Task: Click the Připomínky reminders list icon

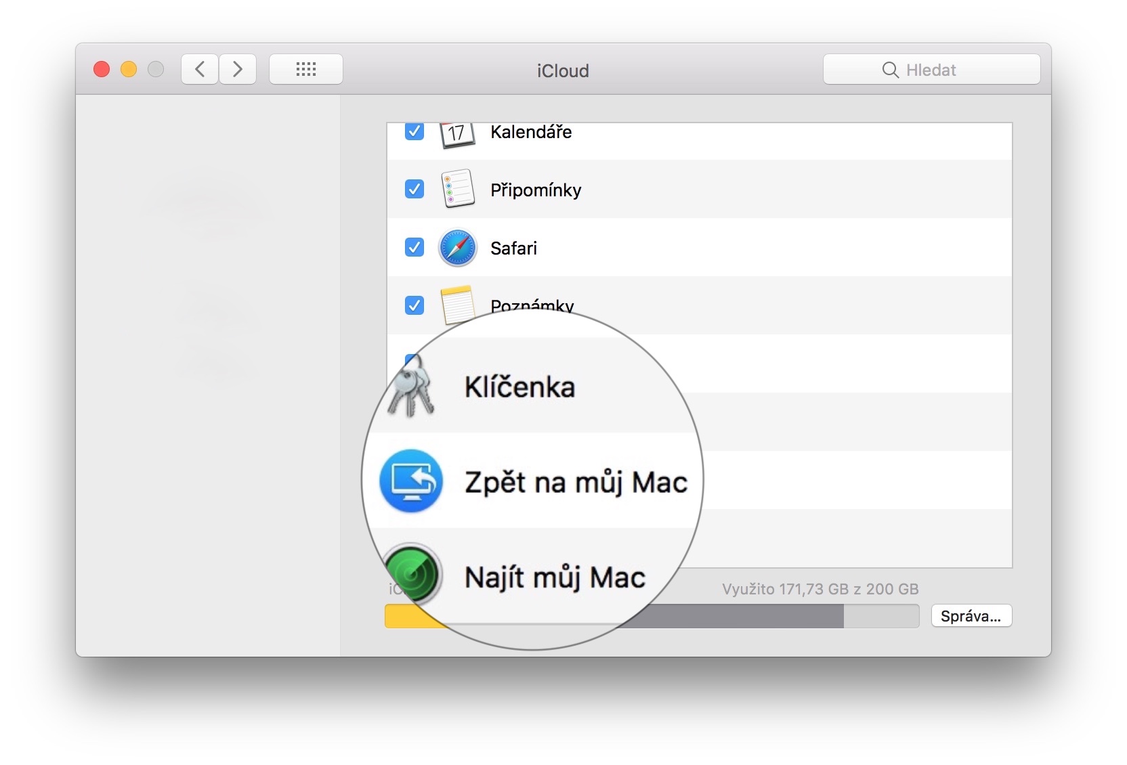Action: [x=457, y=189]
